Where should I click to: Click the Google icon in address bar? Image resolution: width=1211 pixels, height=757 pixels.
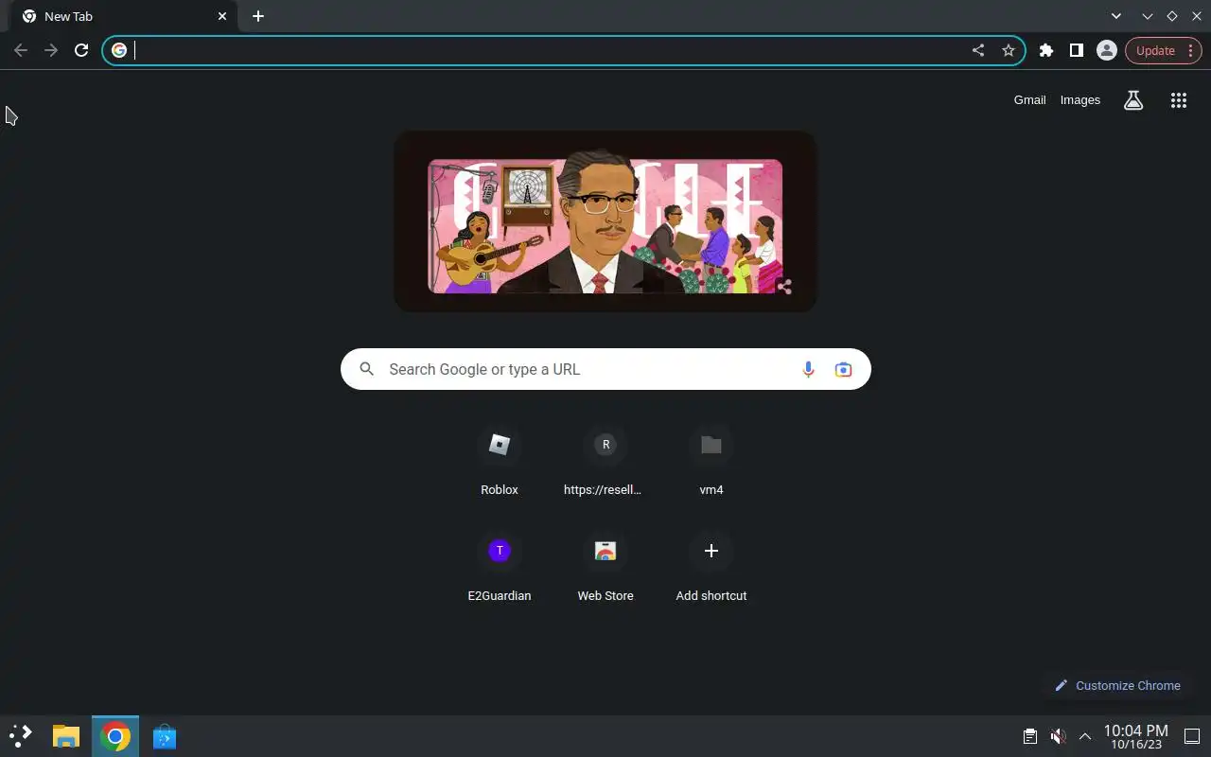tap(119, 50)
